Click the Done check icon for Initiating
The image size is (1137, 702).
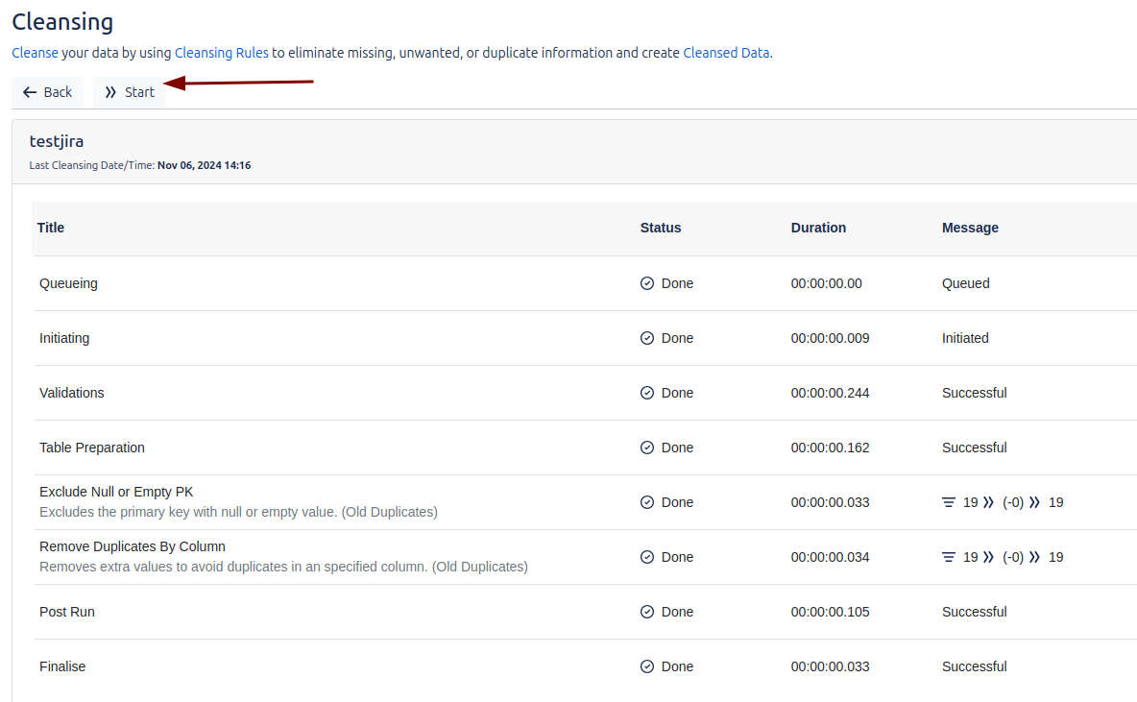click(x=647, y=338)
